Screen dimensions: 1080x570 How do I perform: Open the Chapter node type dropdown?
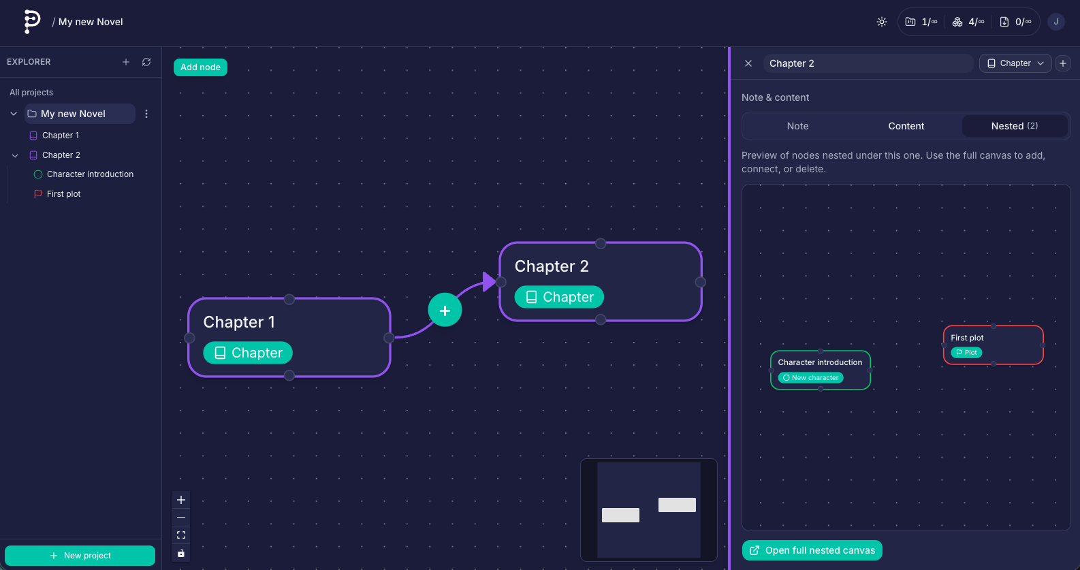pos(1015,63)
